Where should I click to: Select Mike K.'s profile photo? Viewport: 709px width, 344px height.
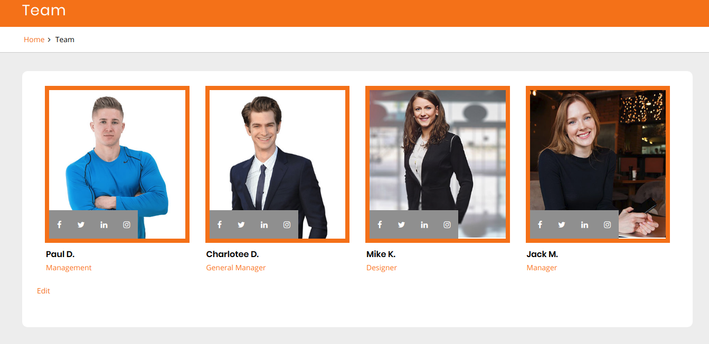pyautogui.click(x=438, y=164)
